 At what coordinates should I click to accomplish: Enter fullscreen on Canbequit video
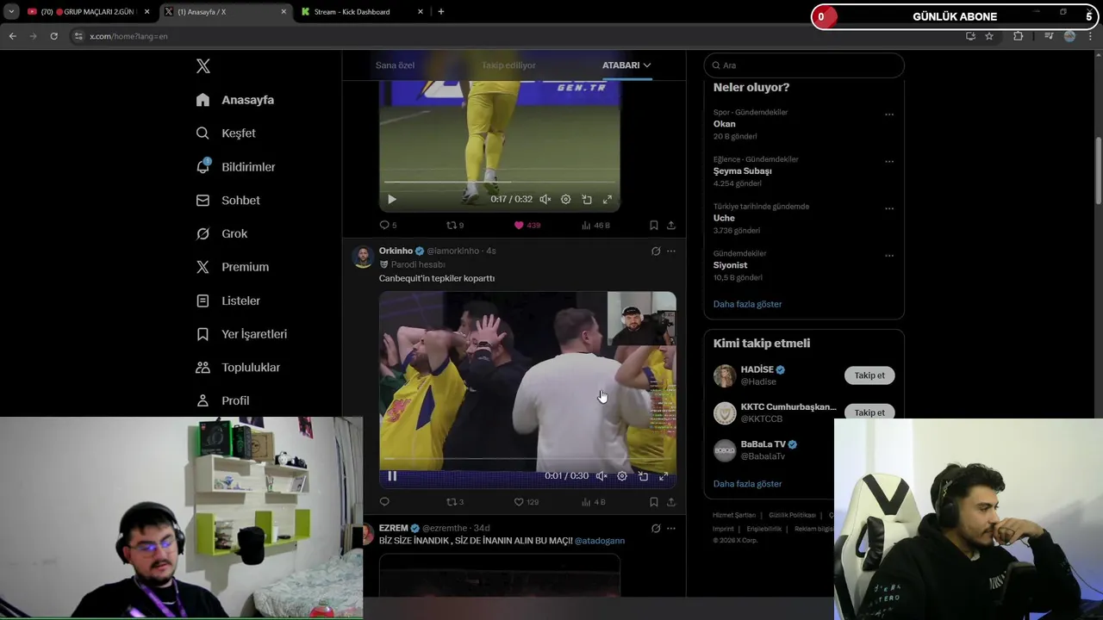pos(664,475)
